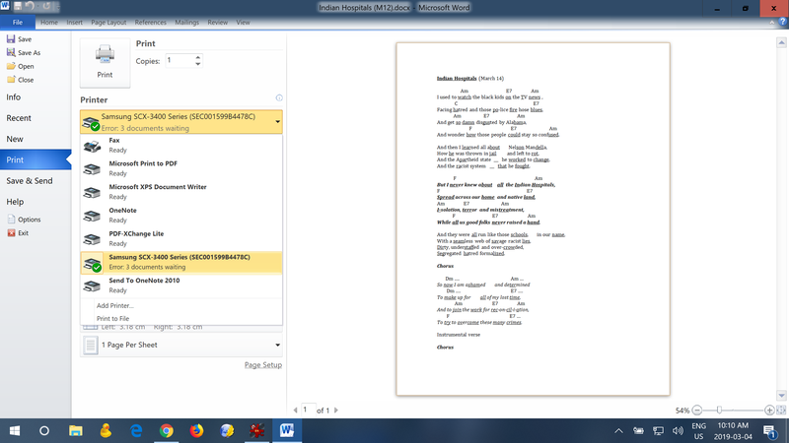The width and height of the screenshot is (789, 443).
Task: Open Microsoft Edge from the taskbar
Action: pyautogui.click(x=136, y=431)
